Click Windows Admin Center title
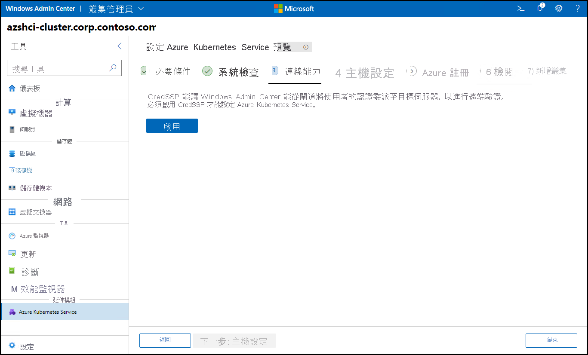The width and height of the screenshot is (588, 355). [40, 9]
